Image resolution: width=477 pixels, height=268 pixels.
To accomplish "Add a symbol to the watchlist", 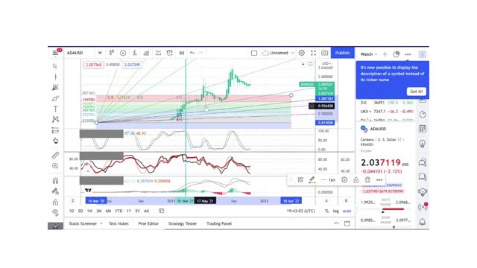I will tap(385, 54).
